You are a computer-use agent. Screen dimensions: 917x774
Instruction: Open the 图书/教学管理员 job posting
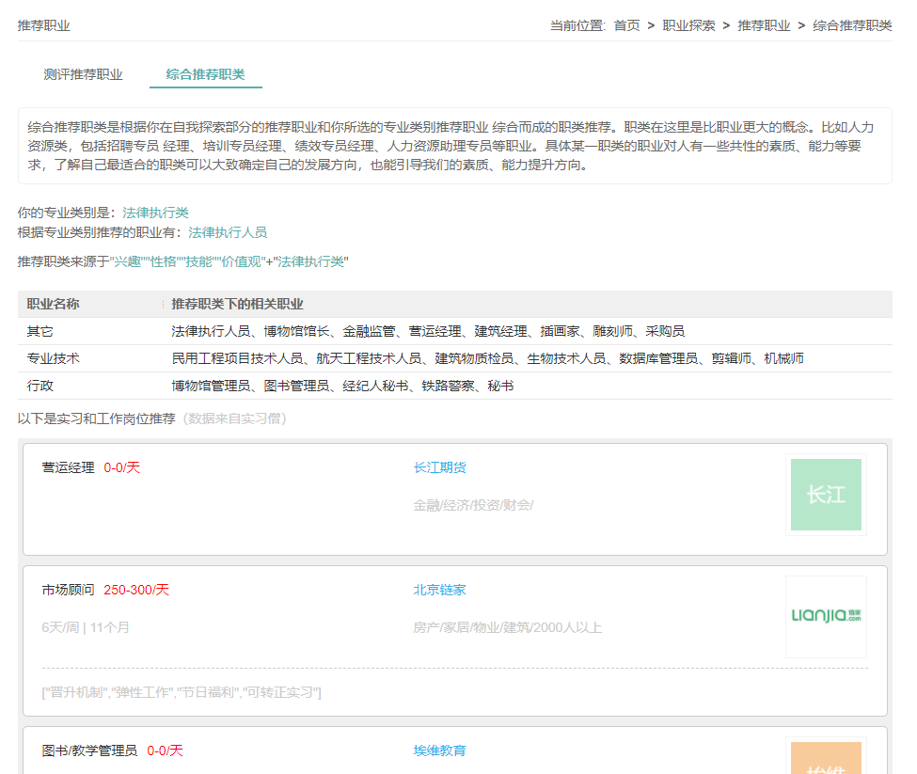tap(89, 750)
